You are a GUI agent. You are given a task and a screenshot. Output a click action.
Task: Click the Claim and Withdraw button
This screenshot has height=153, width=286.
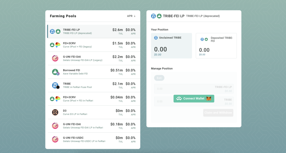pos(218,113)
